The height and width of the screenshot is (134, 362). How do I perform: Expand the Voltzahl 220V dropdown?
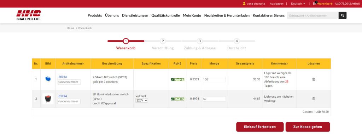tap(141, 100)
